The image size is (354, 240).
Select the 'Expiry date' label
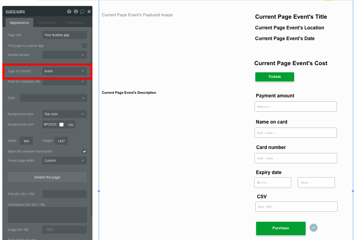tap(268, 172)
